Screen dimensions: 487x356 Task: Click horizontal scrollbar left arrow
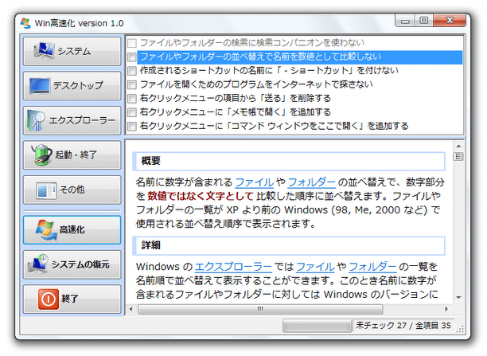tap(131, 309)
